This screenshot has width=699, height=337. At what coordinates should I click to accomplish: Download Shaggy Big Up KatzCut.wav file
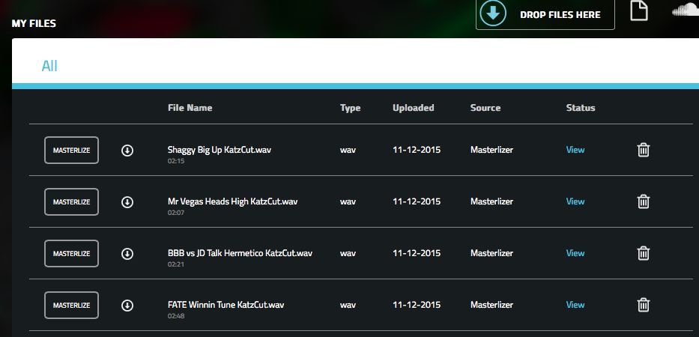tap(127, 151)
